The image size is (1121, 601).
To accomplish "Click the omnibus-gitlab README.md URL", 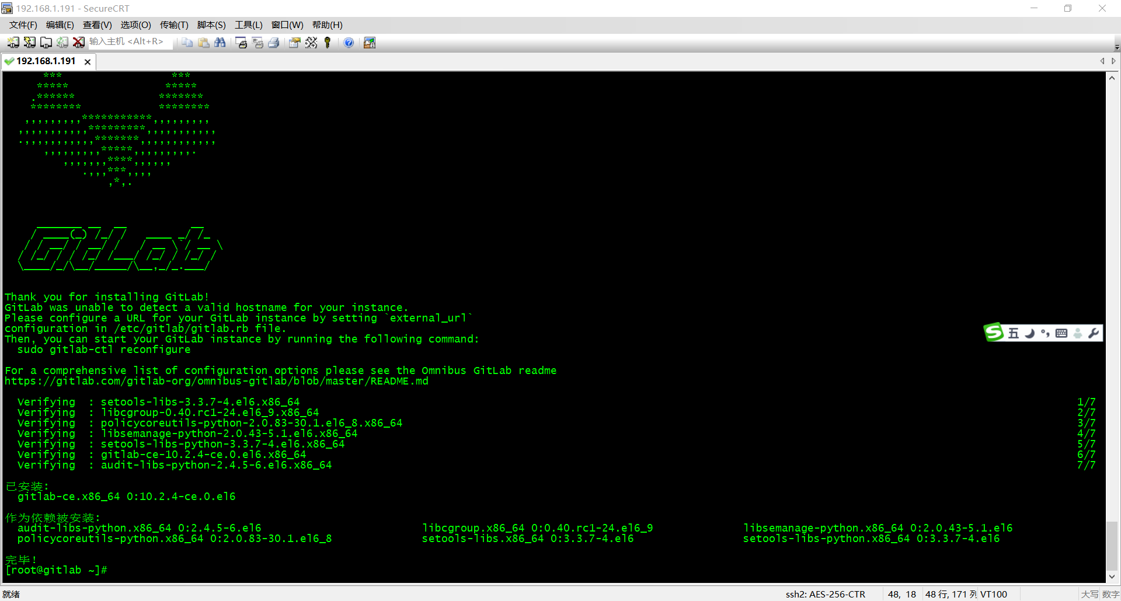I will (217, 382).
